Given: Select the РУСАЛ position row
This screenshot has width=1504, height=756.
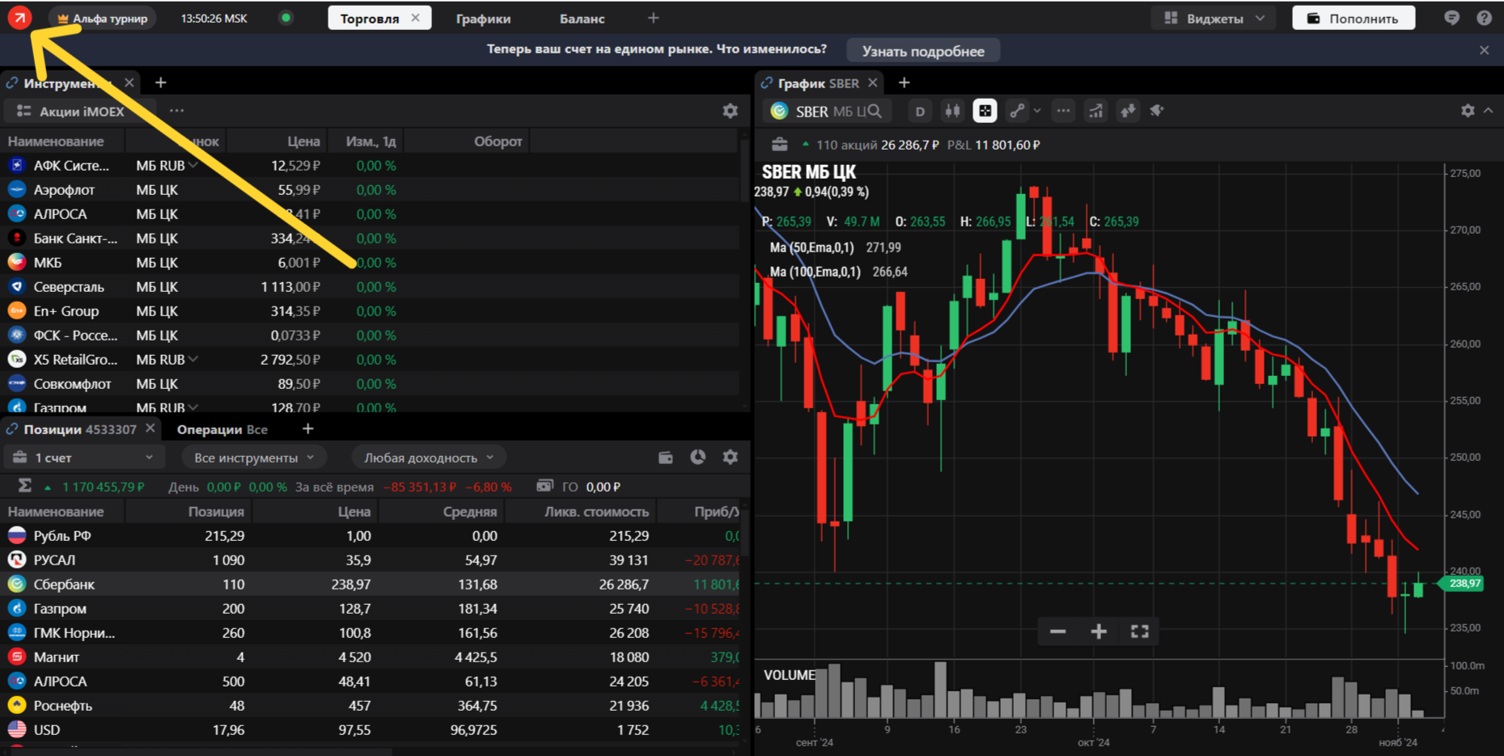Looking at the screenshot, I should [x=370, y=560].
